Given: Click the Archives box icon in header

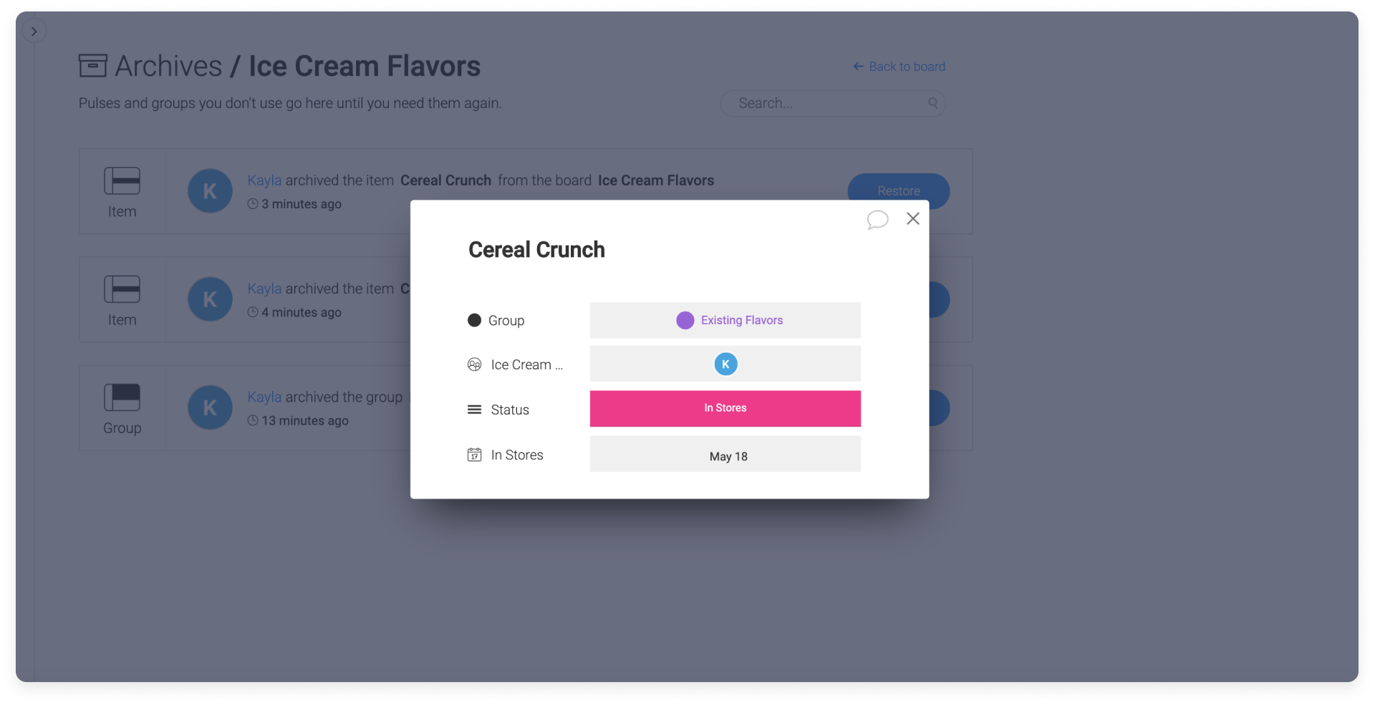Looking at the screenshot, I should click(x=93, y=66).
